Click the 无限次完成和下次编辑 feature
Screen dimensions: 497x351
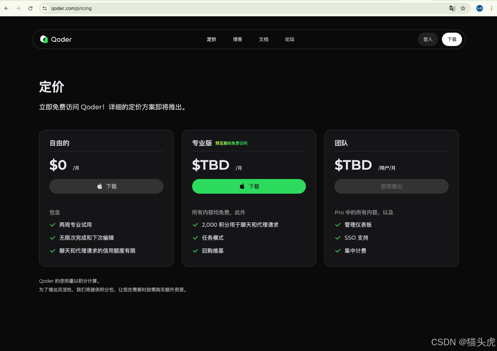86,238
